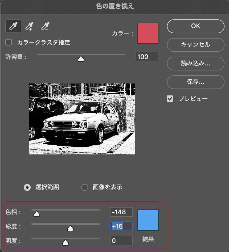Open the blue 結果 color swatch
This screenshot has height=252, width=229.
coord(148,220)
